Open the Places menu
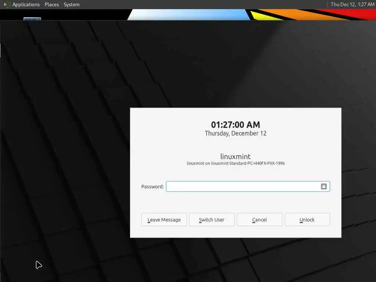 coord(51,4)
